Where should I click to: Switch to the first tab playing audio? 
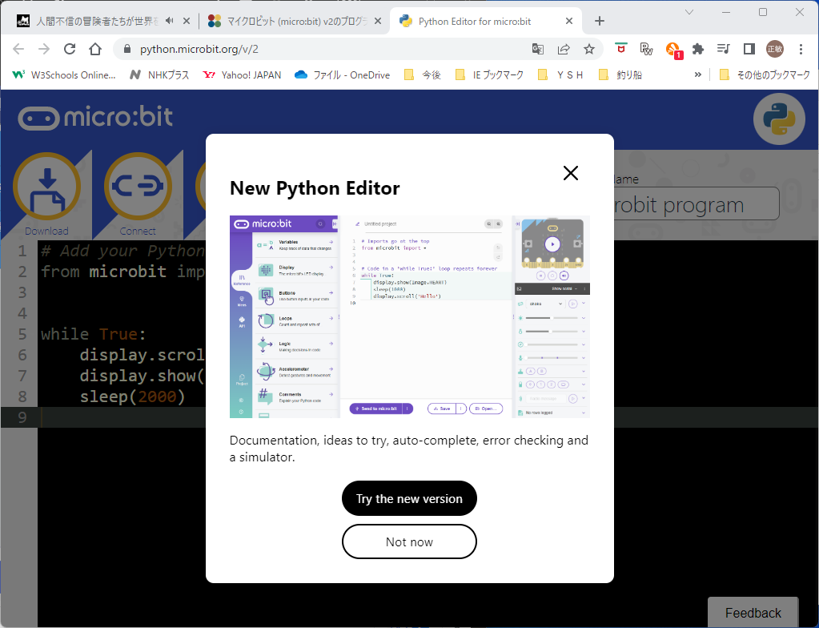[x=97, y=22]
